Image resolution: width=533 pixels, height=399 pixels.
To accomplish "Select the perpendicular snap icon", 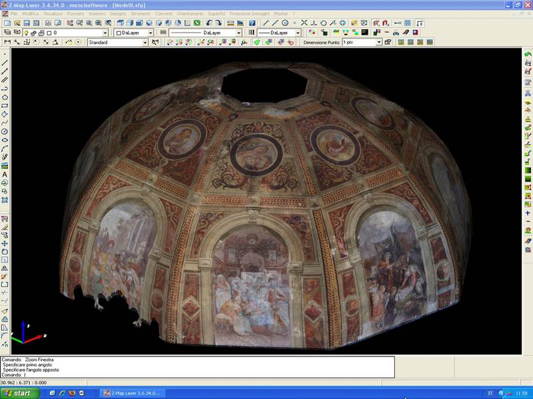I will (x=314, y=23).
